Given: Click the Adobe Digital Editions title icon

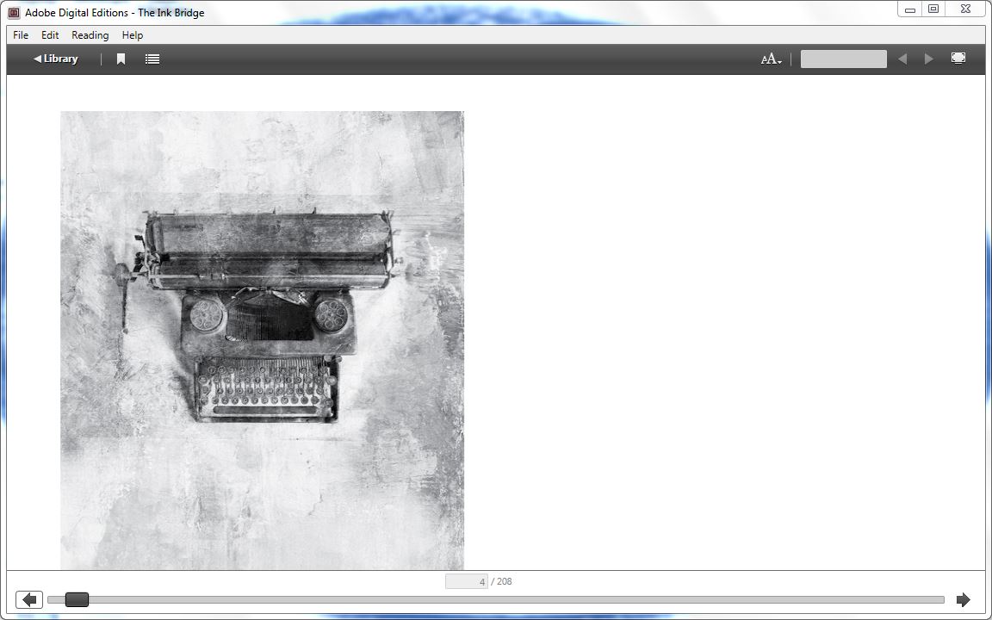Looking at the screenshot, I should pyautogui.click(x=14, y=13).
